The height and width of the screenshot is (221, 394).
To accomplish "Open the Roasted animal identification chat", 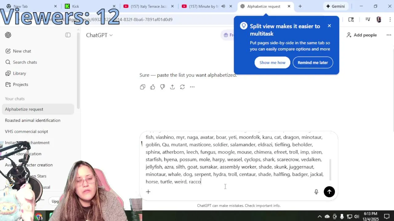I will [38, 120].
